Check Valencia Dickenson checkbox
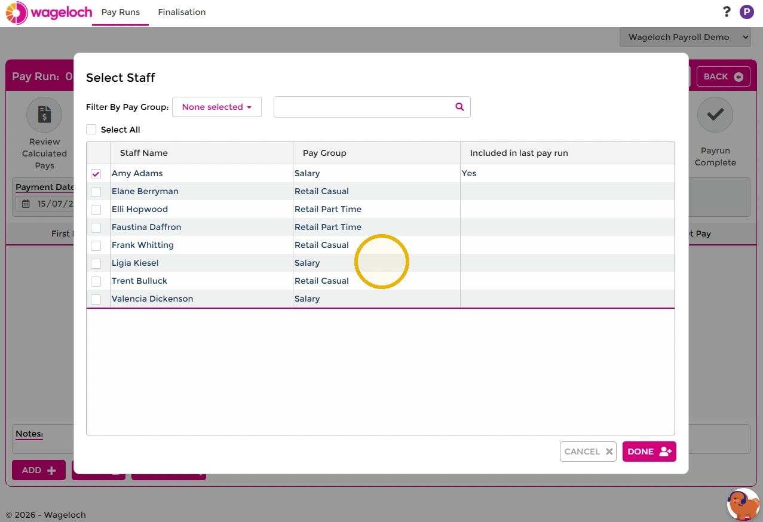 pos(96,299)
